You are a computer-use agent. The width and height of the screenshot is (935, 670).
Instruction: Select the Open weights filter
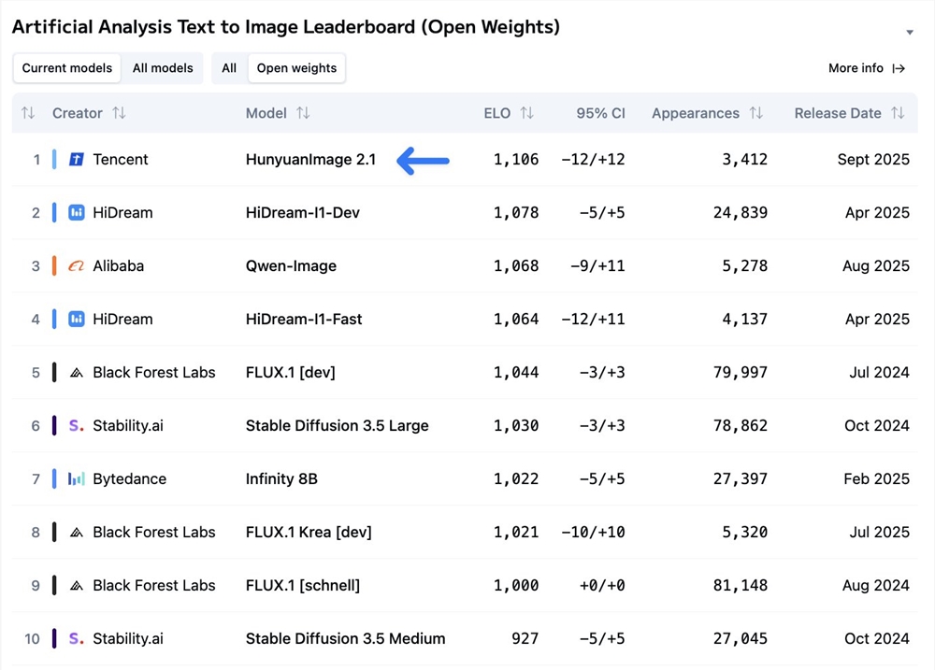pos(296,68)
